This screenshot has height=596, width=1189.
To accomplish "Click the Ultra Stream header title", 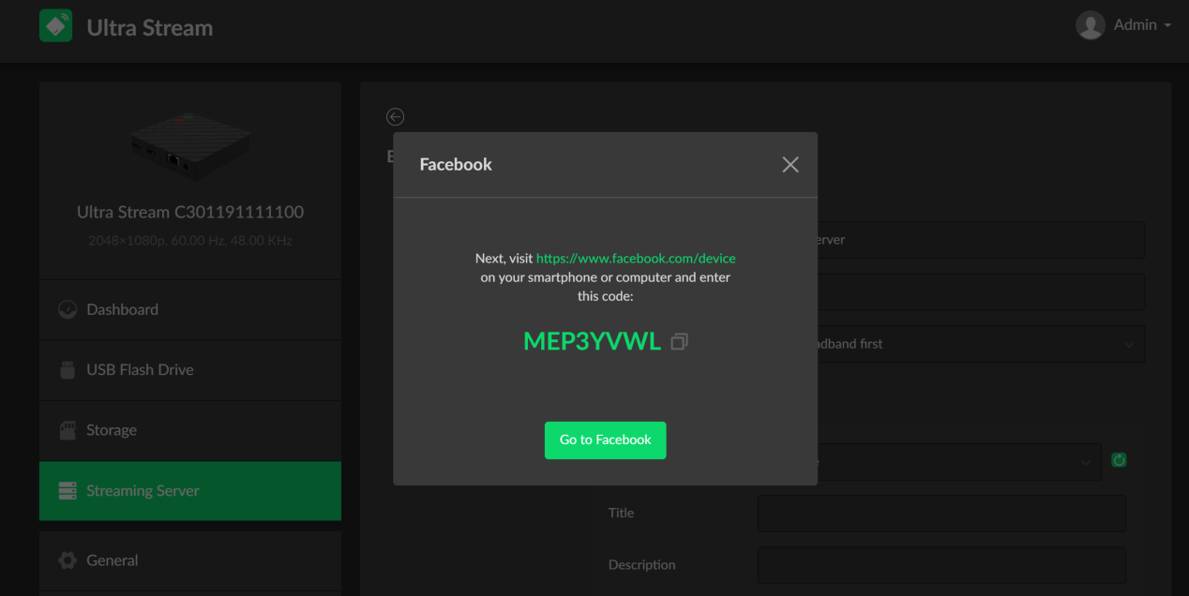I will click(150, 28).
